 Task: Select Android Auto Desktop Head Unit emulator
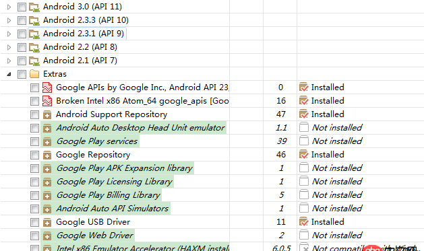[x=141, y=128]
